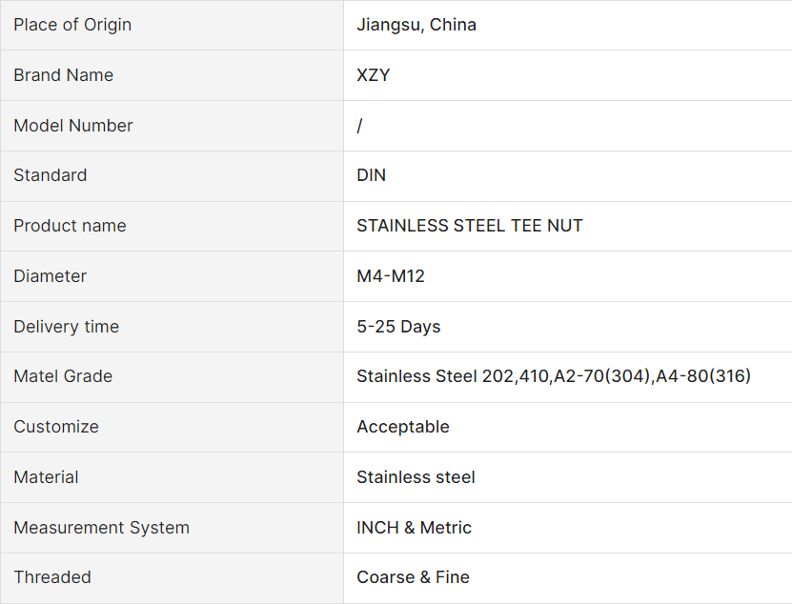Screen dimensions: 792x604
Task: Click the "Place of Origin" label cell
Action: click(72, 25)
